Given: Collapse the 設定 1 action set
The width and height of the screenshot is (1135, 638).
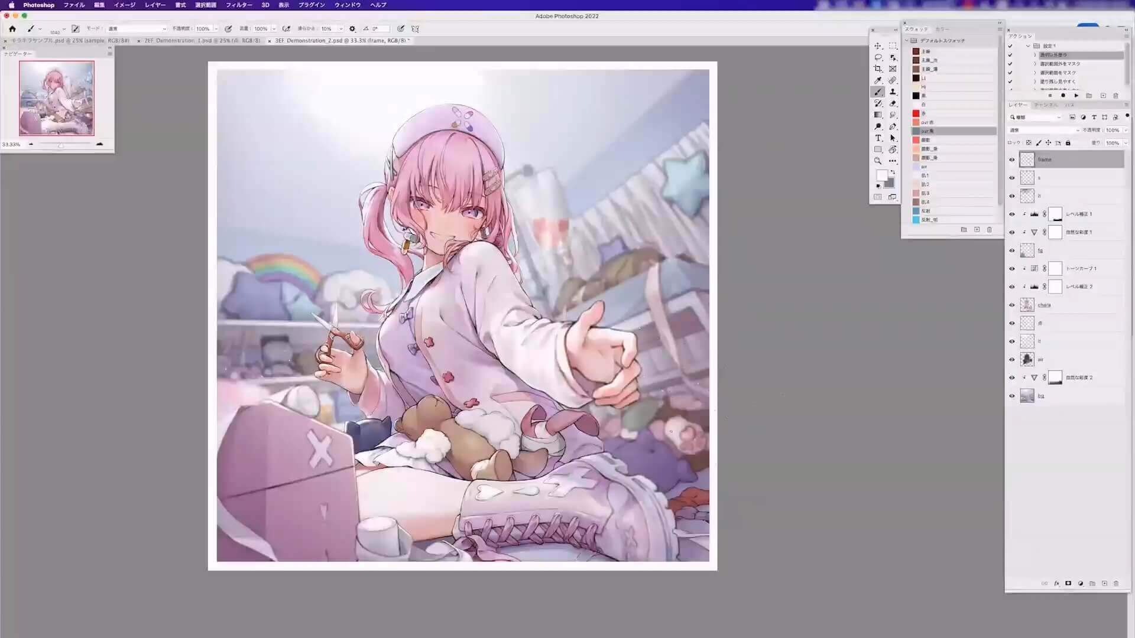Looking at the screenshot, I should click(x=1029, y=46).
